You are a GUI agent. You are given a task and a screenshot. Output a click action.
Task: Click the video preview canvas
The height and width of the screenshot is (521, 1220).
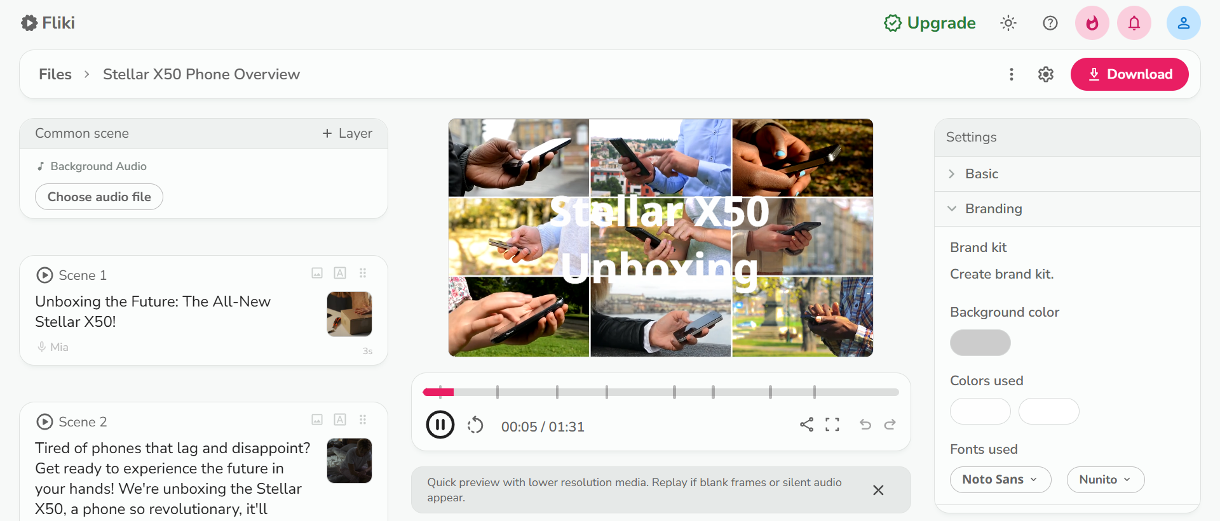[661, 238]
